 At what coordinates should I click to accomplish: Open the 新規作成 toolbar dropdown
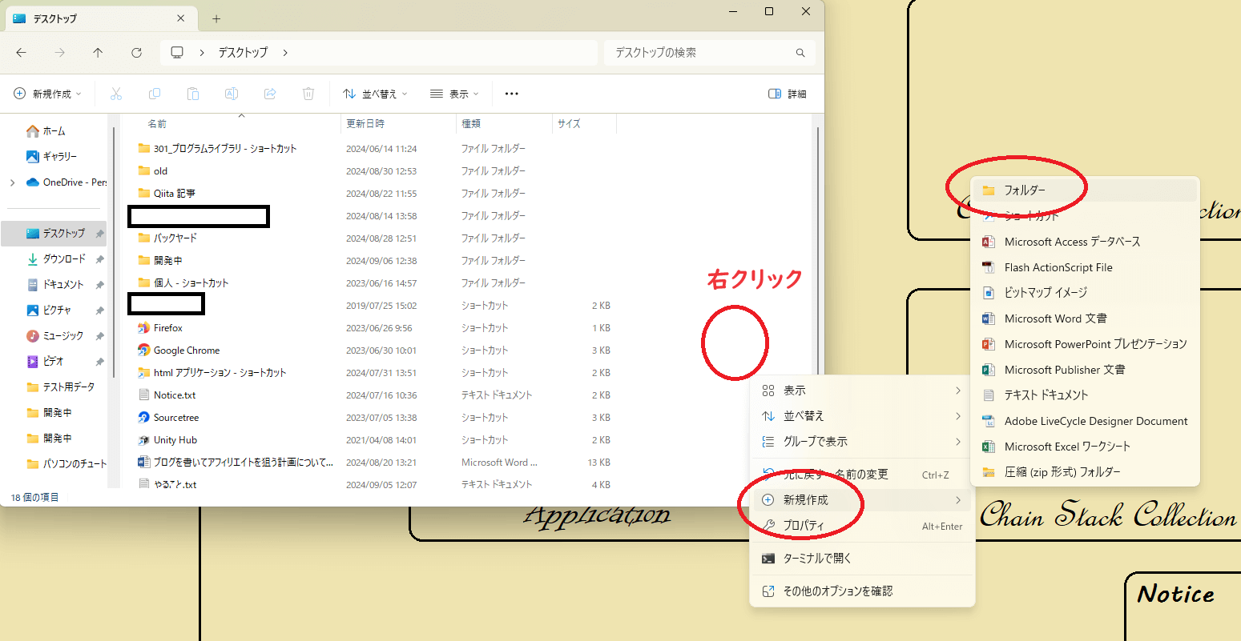tap(48, 94)
